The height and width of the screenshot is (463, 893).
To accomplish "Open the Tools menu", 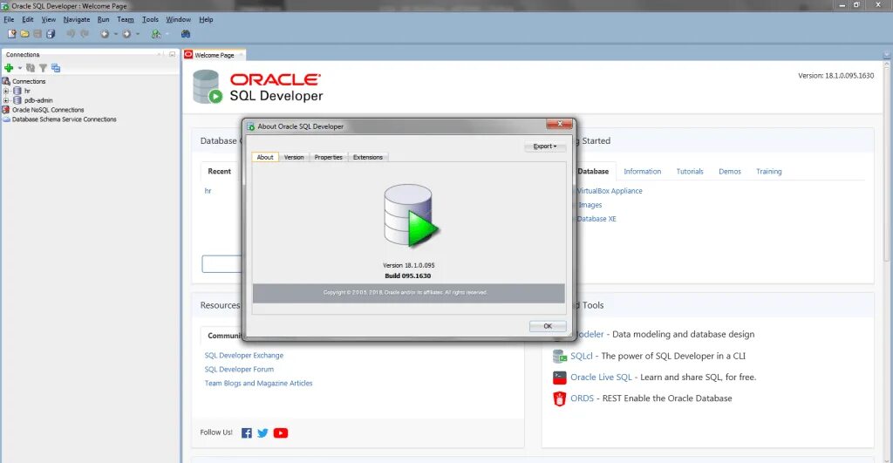I will coord(150,19).
